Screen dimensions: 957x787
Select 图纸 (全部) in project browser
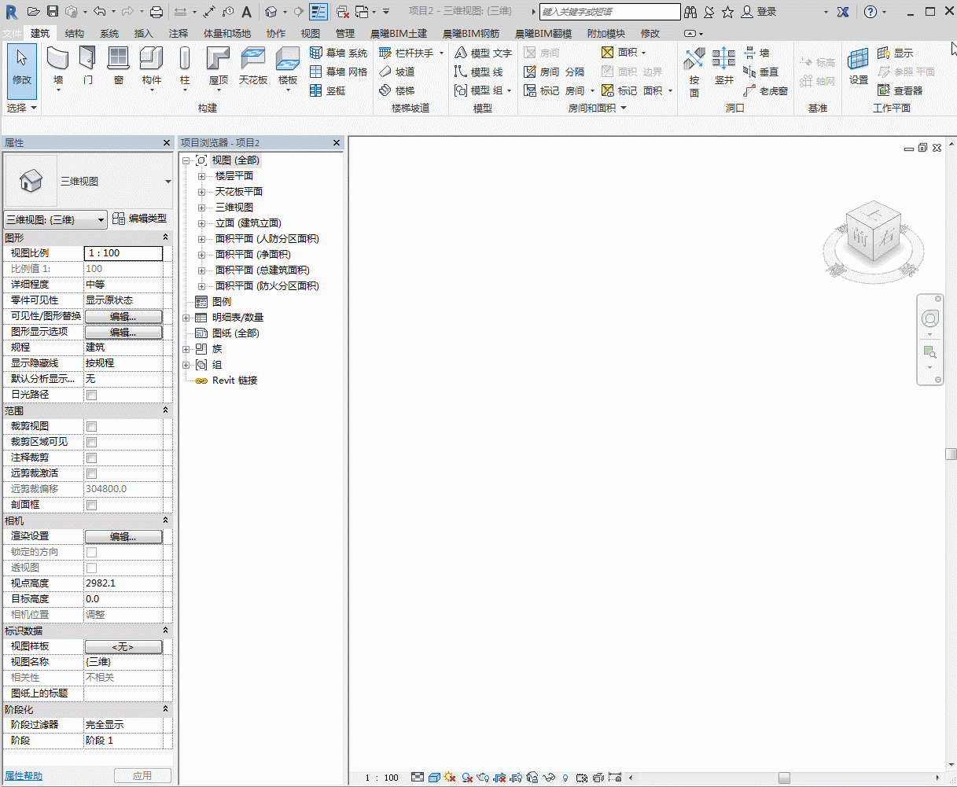click(x=235, y=333)
